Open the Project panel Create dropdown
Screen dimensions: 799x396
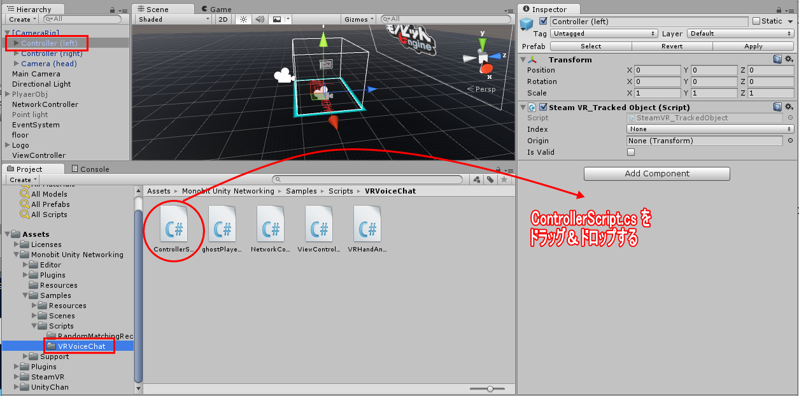click(x=22, y=180)
